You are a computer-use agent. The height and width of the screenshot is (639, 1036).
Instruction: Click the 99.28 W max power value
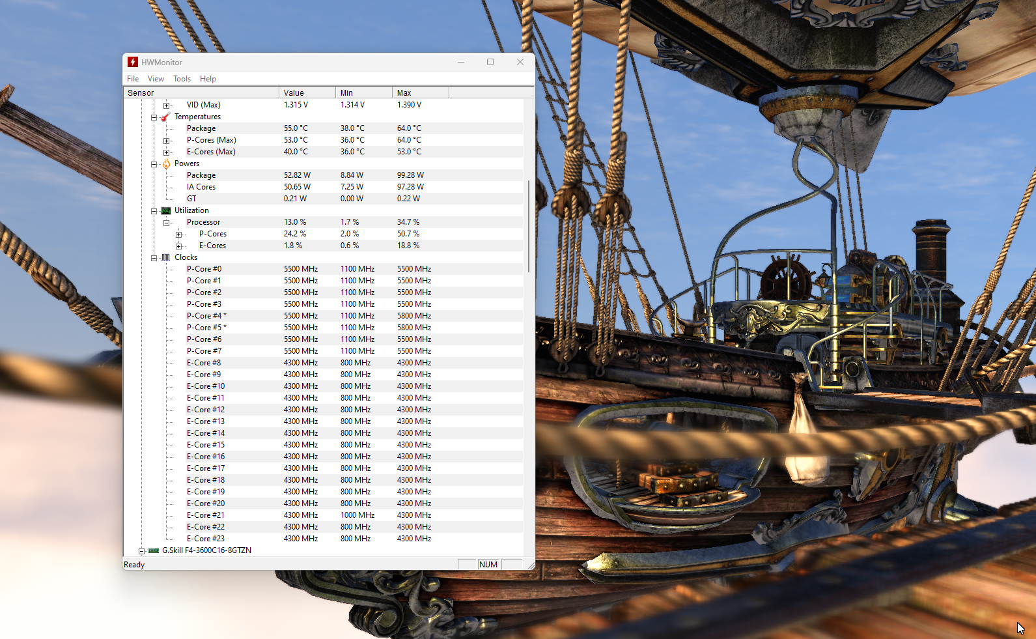pos(410,175)
